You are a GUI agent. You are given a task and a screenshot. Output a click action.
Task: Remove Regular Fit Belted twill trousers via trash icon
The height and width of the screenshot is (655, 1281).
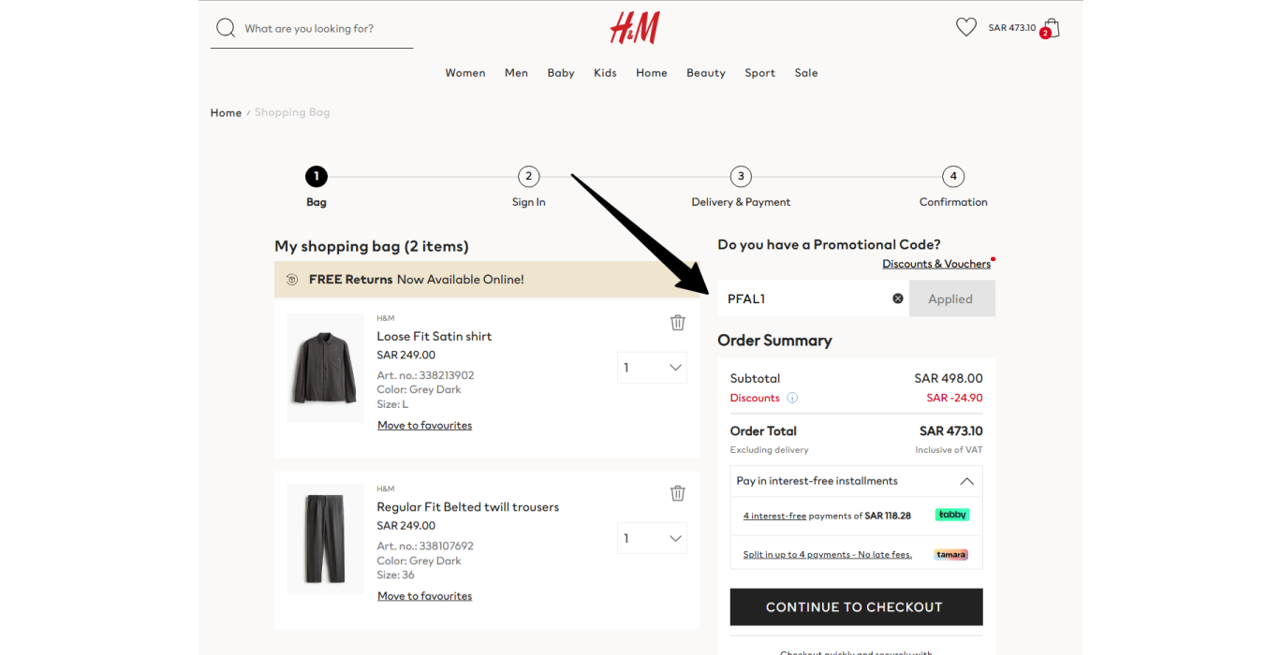tap(678, 493)
